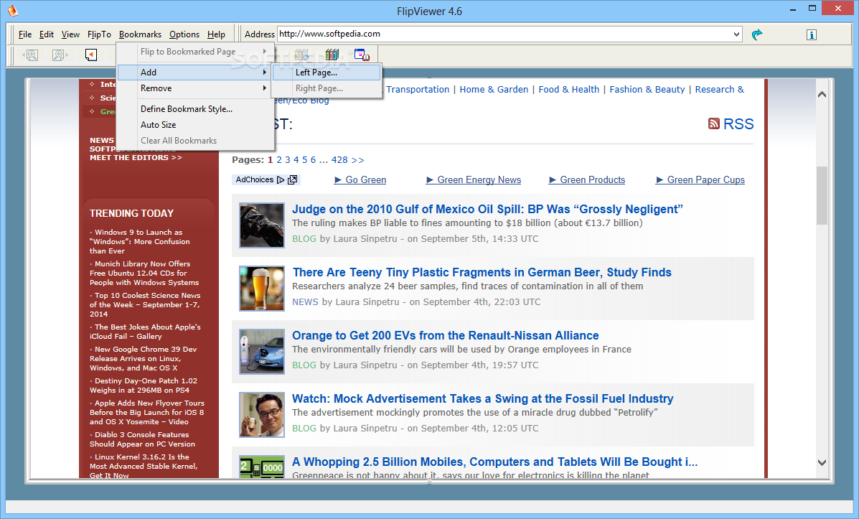Open the Green Products ad link
The width and height of the screenshot is (859, 519).
587,179
